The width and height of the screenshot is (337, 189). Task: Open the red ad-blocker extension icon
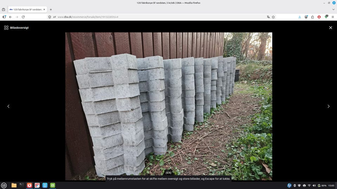click(x=319, y=17)
